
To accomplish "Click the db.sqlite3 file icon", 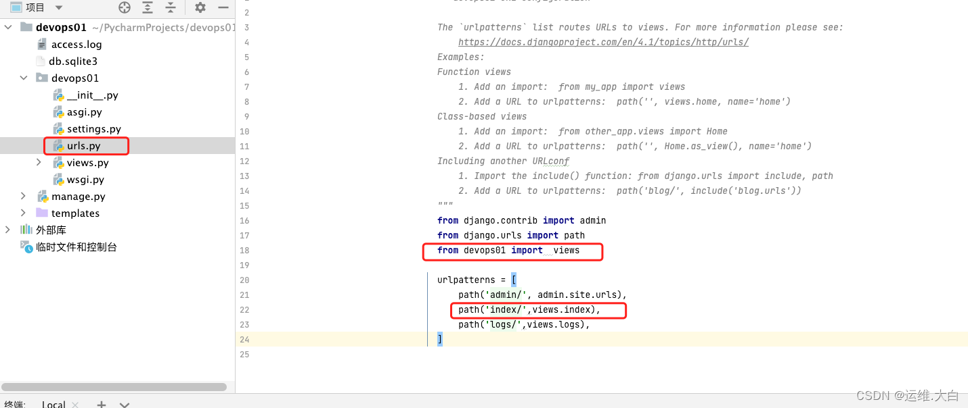I will (41, 61).
